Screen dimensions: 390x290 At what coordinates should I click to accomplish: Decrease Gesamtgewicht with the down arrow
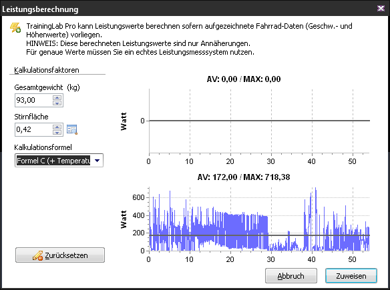(x=57, y=103)
